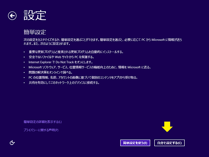Choose the 自分で設定する(C) button
Image resolution: width=209 pixels, height=157 pixels.
pyautogui.click(x=169, y=143)
